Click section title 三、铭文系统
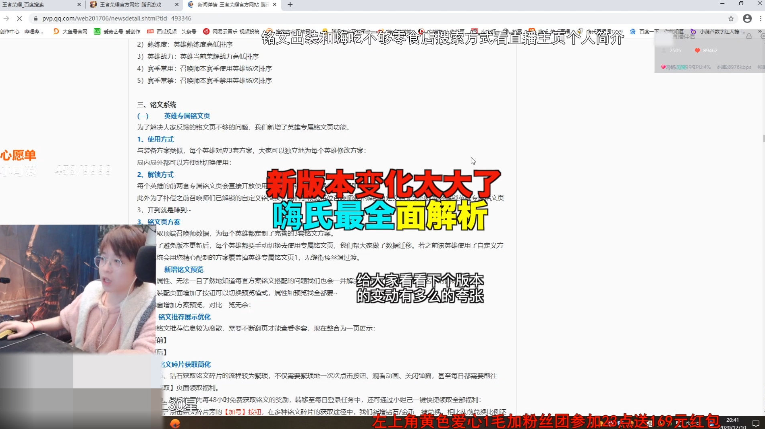 point(157,105)
